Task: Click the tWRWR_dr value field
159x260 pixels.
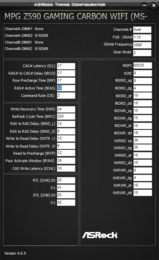Action: [143, 185]
